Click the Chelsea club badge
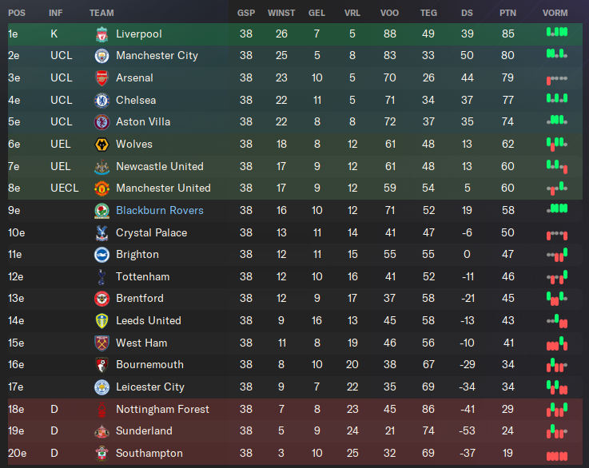589x468 pixels. 101,100
